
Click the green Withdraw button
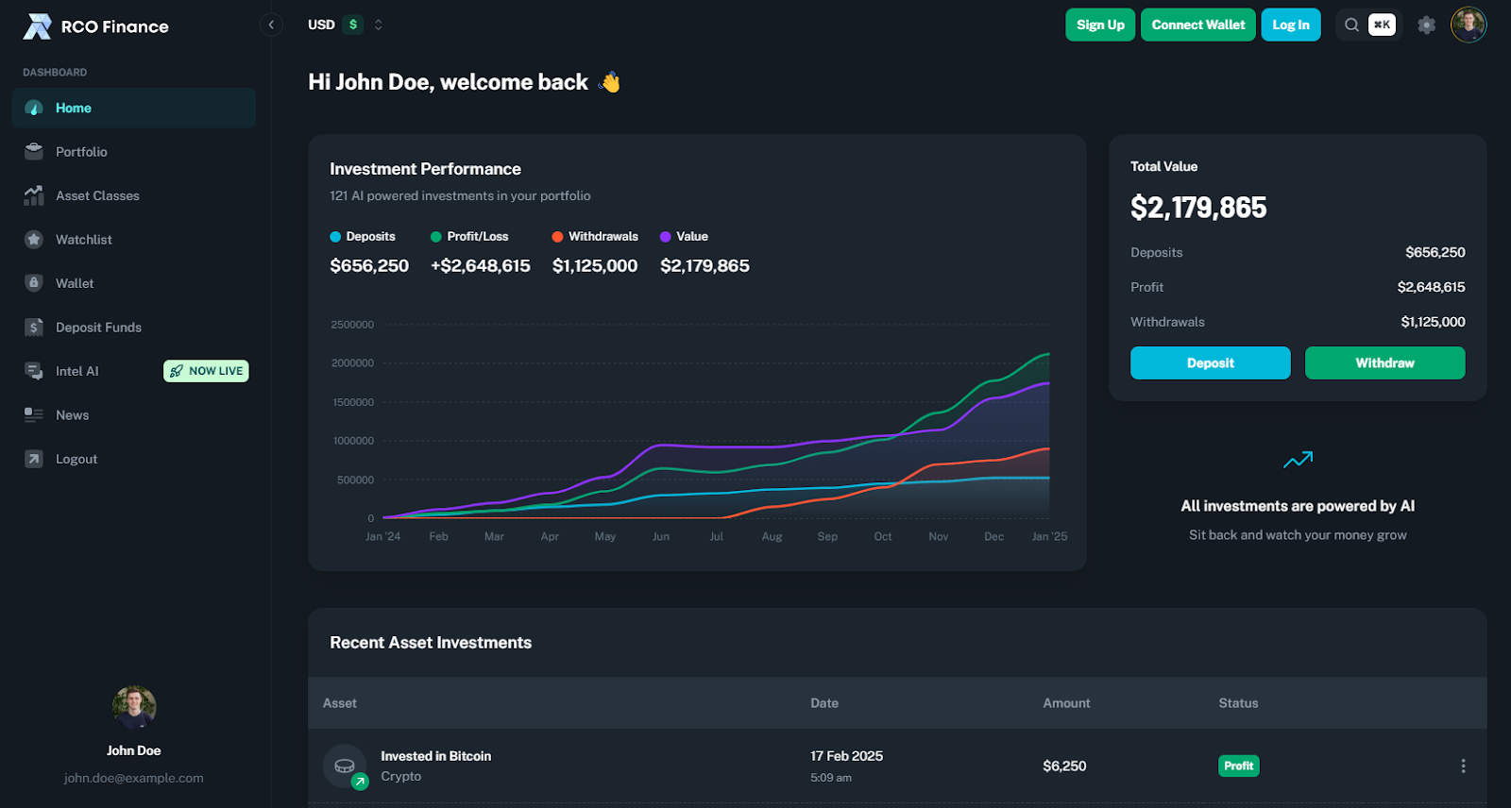click(1385, 362)
